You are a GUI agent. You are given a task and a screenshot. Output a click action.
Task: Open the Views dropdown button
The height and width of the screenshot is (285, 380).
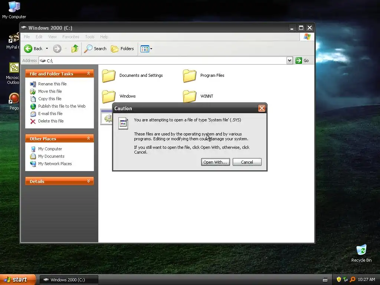point(146,49)
